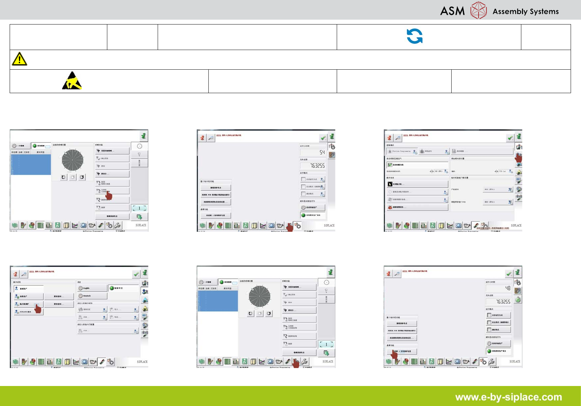Select the Chinese language radio with green light
The width and height of the screenshot is (581, 406).
111,288
